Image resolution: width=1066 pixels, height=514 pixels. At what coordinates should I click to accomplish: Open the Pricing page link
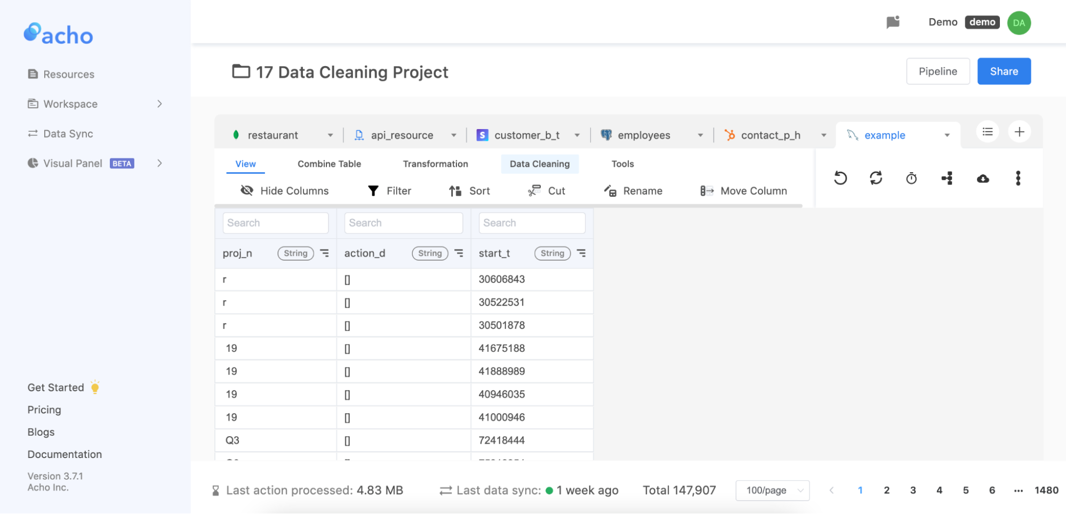coord(44,409)
